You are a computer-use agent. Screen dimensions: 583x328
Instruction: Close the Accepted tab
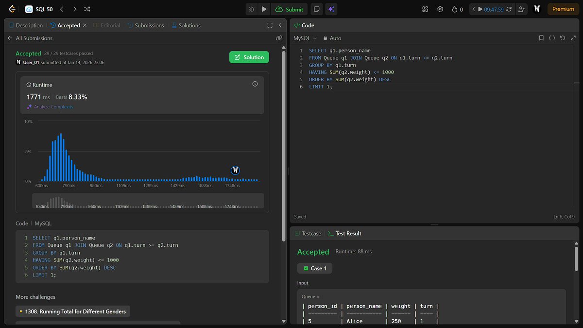pos(85,25)
